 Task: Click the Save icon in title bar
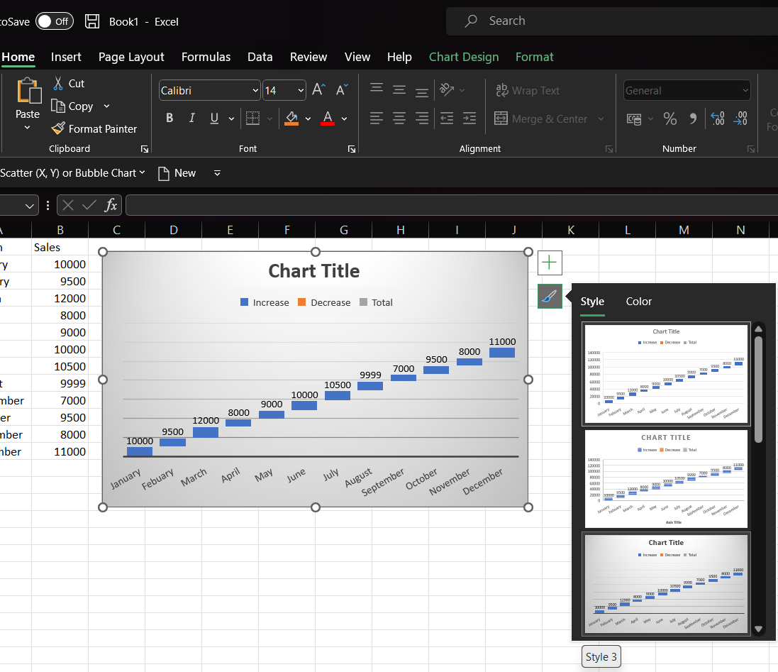tap(92, 21)
